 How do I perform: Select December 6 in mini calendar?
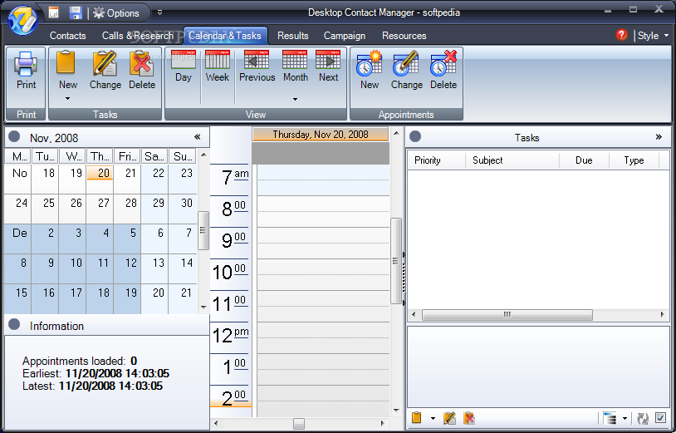pyautogui.click(x=154, y=239)
